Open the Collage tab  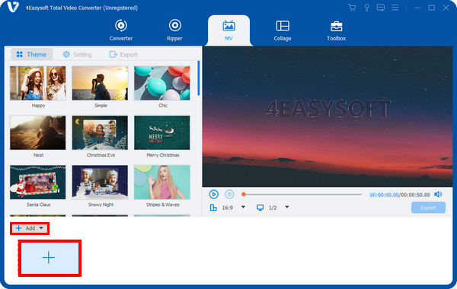coord(283,30)
